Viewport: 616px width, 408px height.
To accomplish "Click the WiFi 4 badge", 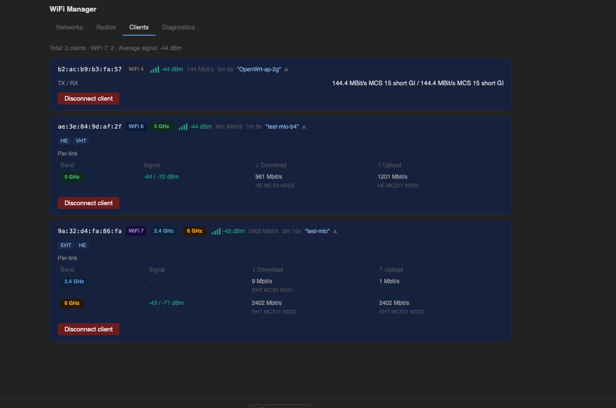I will [x=136, y=69].
